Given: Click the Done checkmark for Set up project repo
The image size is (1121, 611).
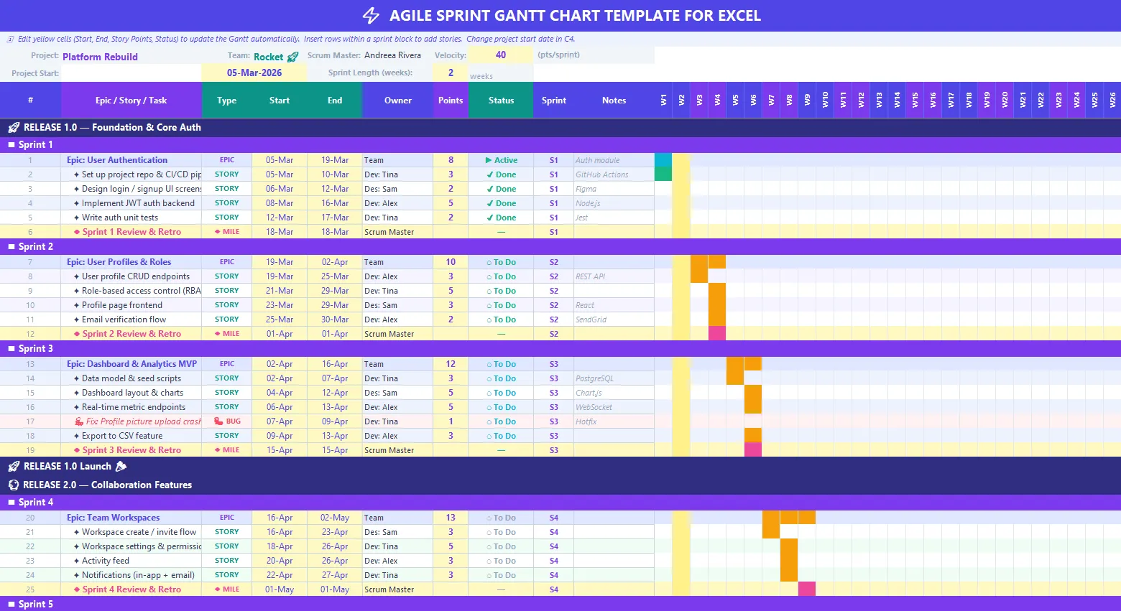Looking at the screenshot, I should [491, 174].
